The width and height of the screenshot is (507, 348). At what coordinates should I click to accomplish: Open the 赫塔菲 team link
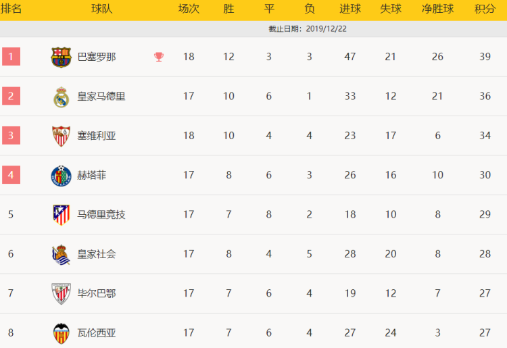[x=92, y=175]
